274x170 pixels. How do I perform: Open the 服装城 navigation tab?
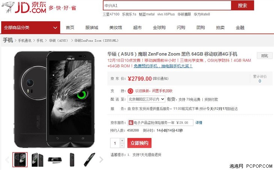click(x=92, y=28)
